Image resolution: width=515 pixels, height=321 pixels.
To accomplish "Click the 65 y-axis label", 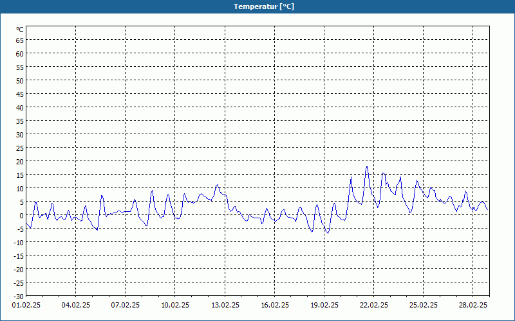I will 20,40.
